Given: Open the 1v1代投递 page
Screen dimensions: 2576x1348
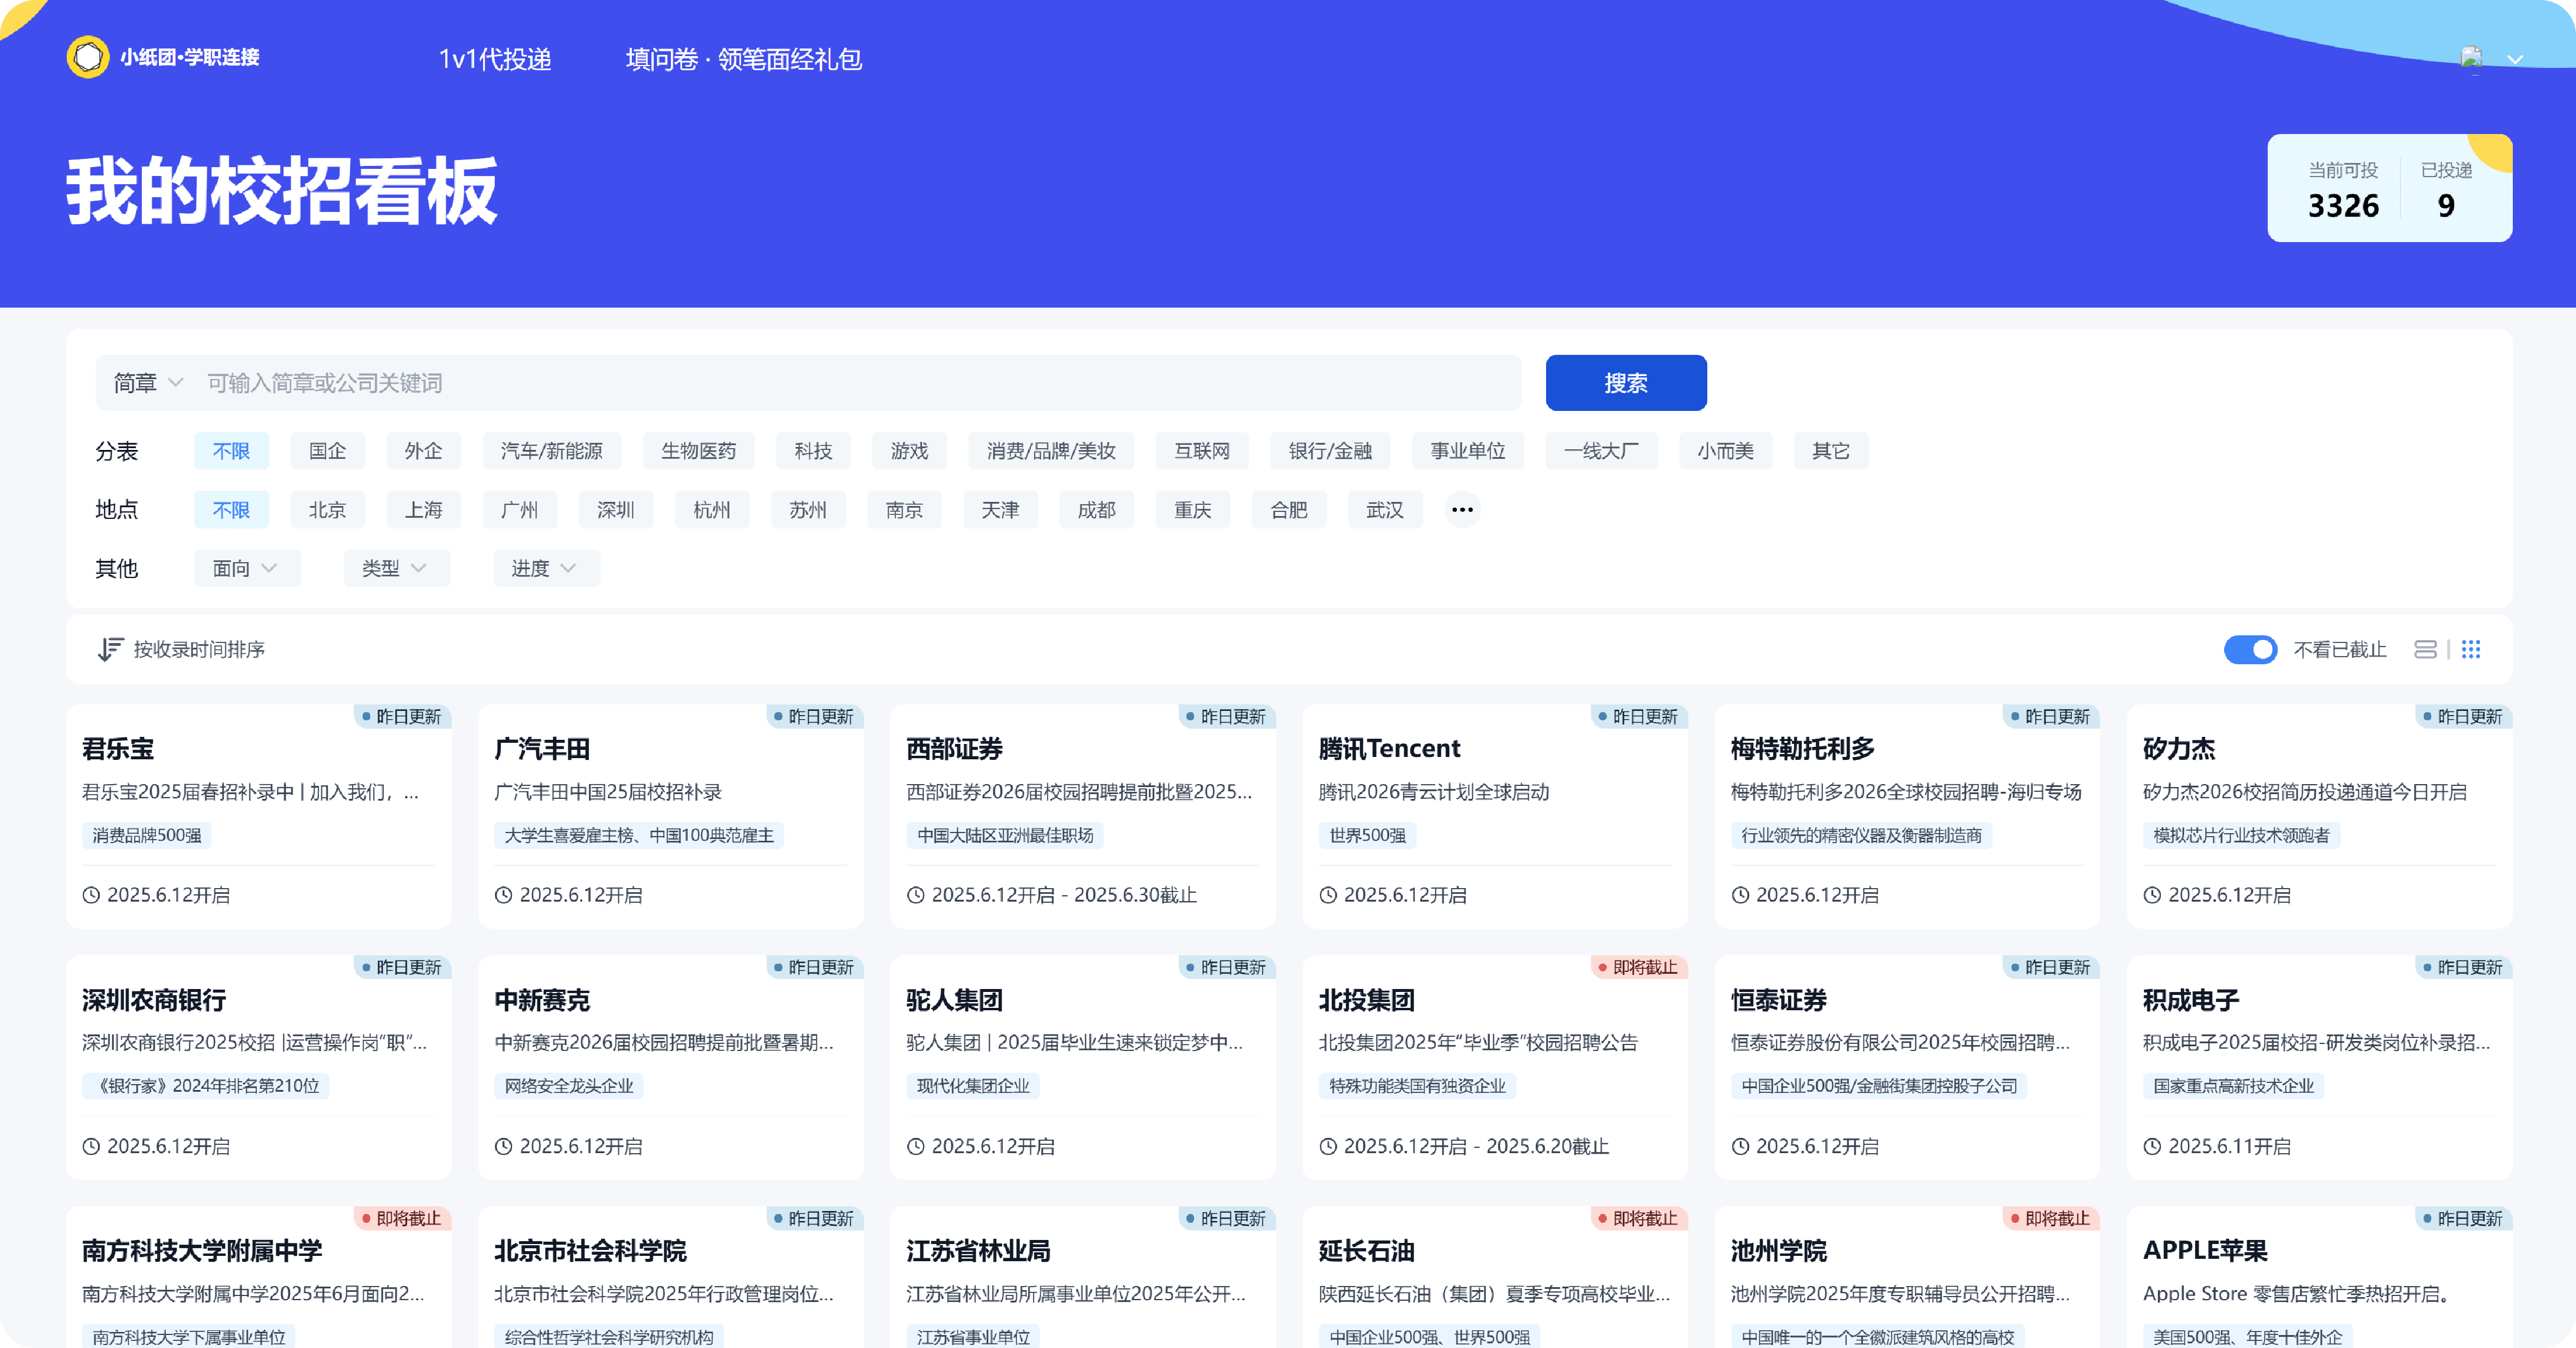Looking at the screenshot, I should tap(495, 59).
